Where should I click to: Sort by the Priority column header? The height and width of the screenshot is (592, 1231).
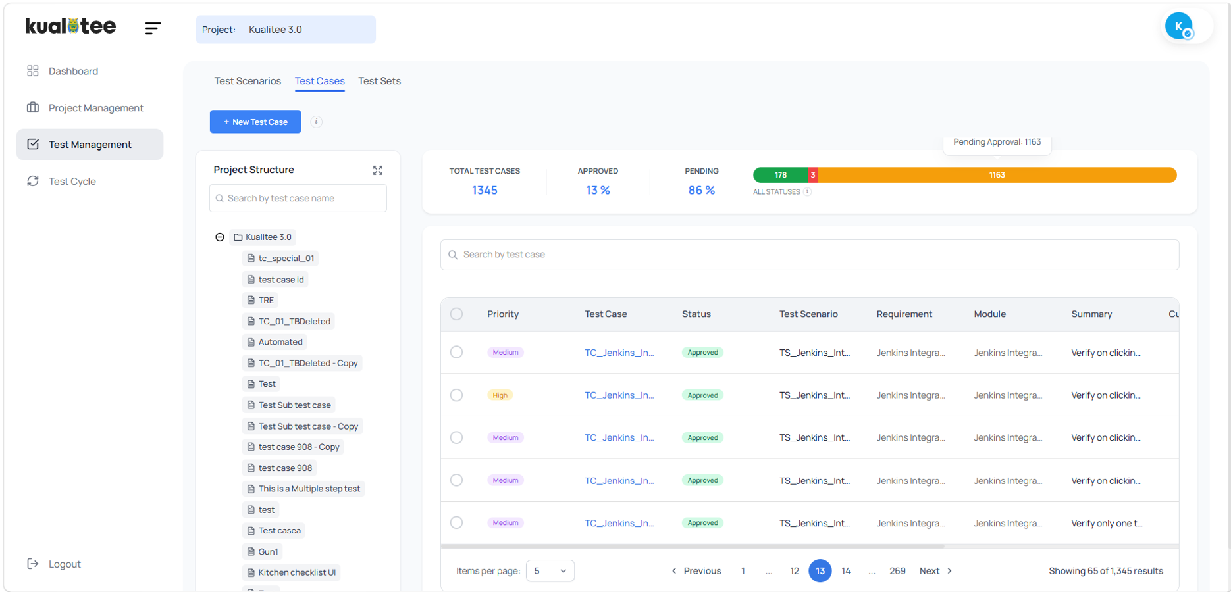[x=503, y=314]
